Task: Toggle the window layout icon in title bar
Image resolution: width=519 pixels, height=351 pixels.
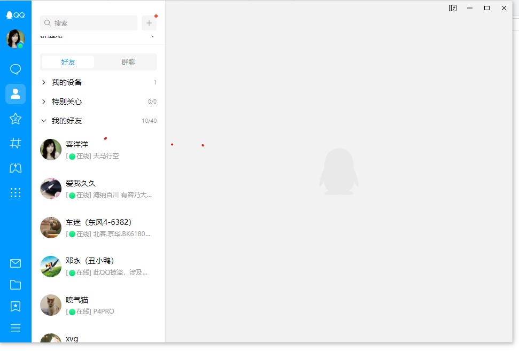Action: [453, 8]
